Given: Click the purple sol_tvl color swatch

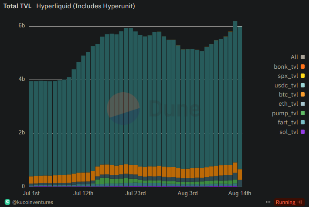Looking at the screenshot, I should pos(303,132).
